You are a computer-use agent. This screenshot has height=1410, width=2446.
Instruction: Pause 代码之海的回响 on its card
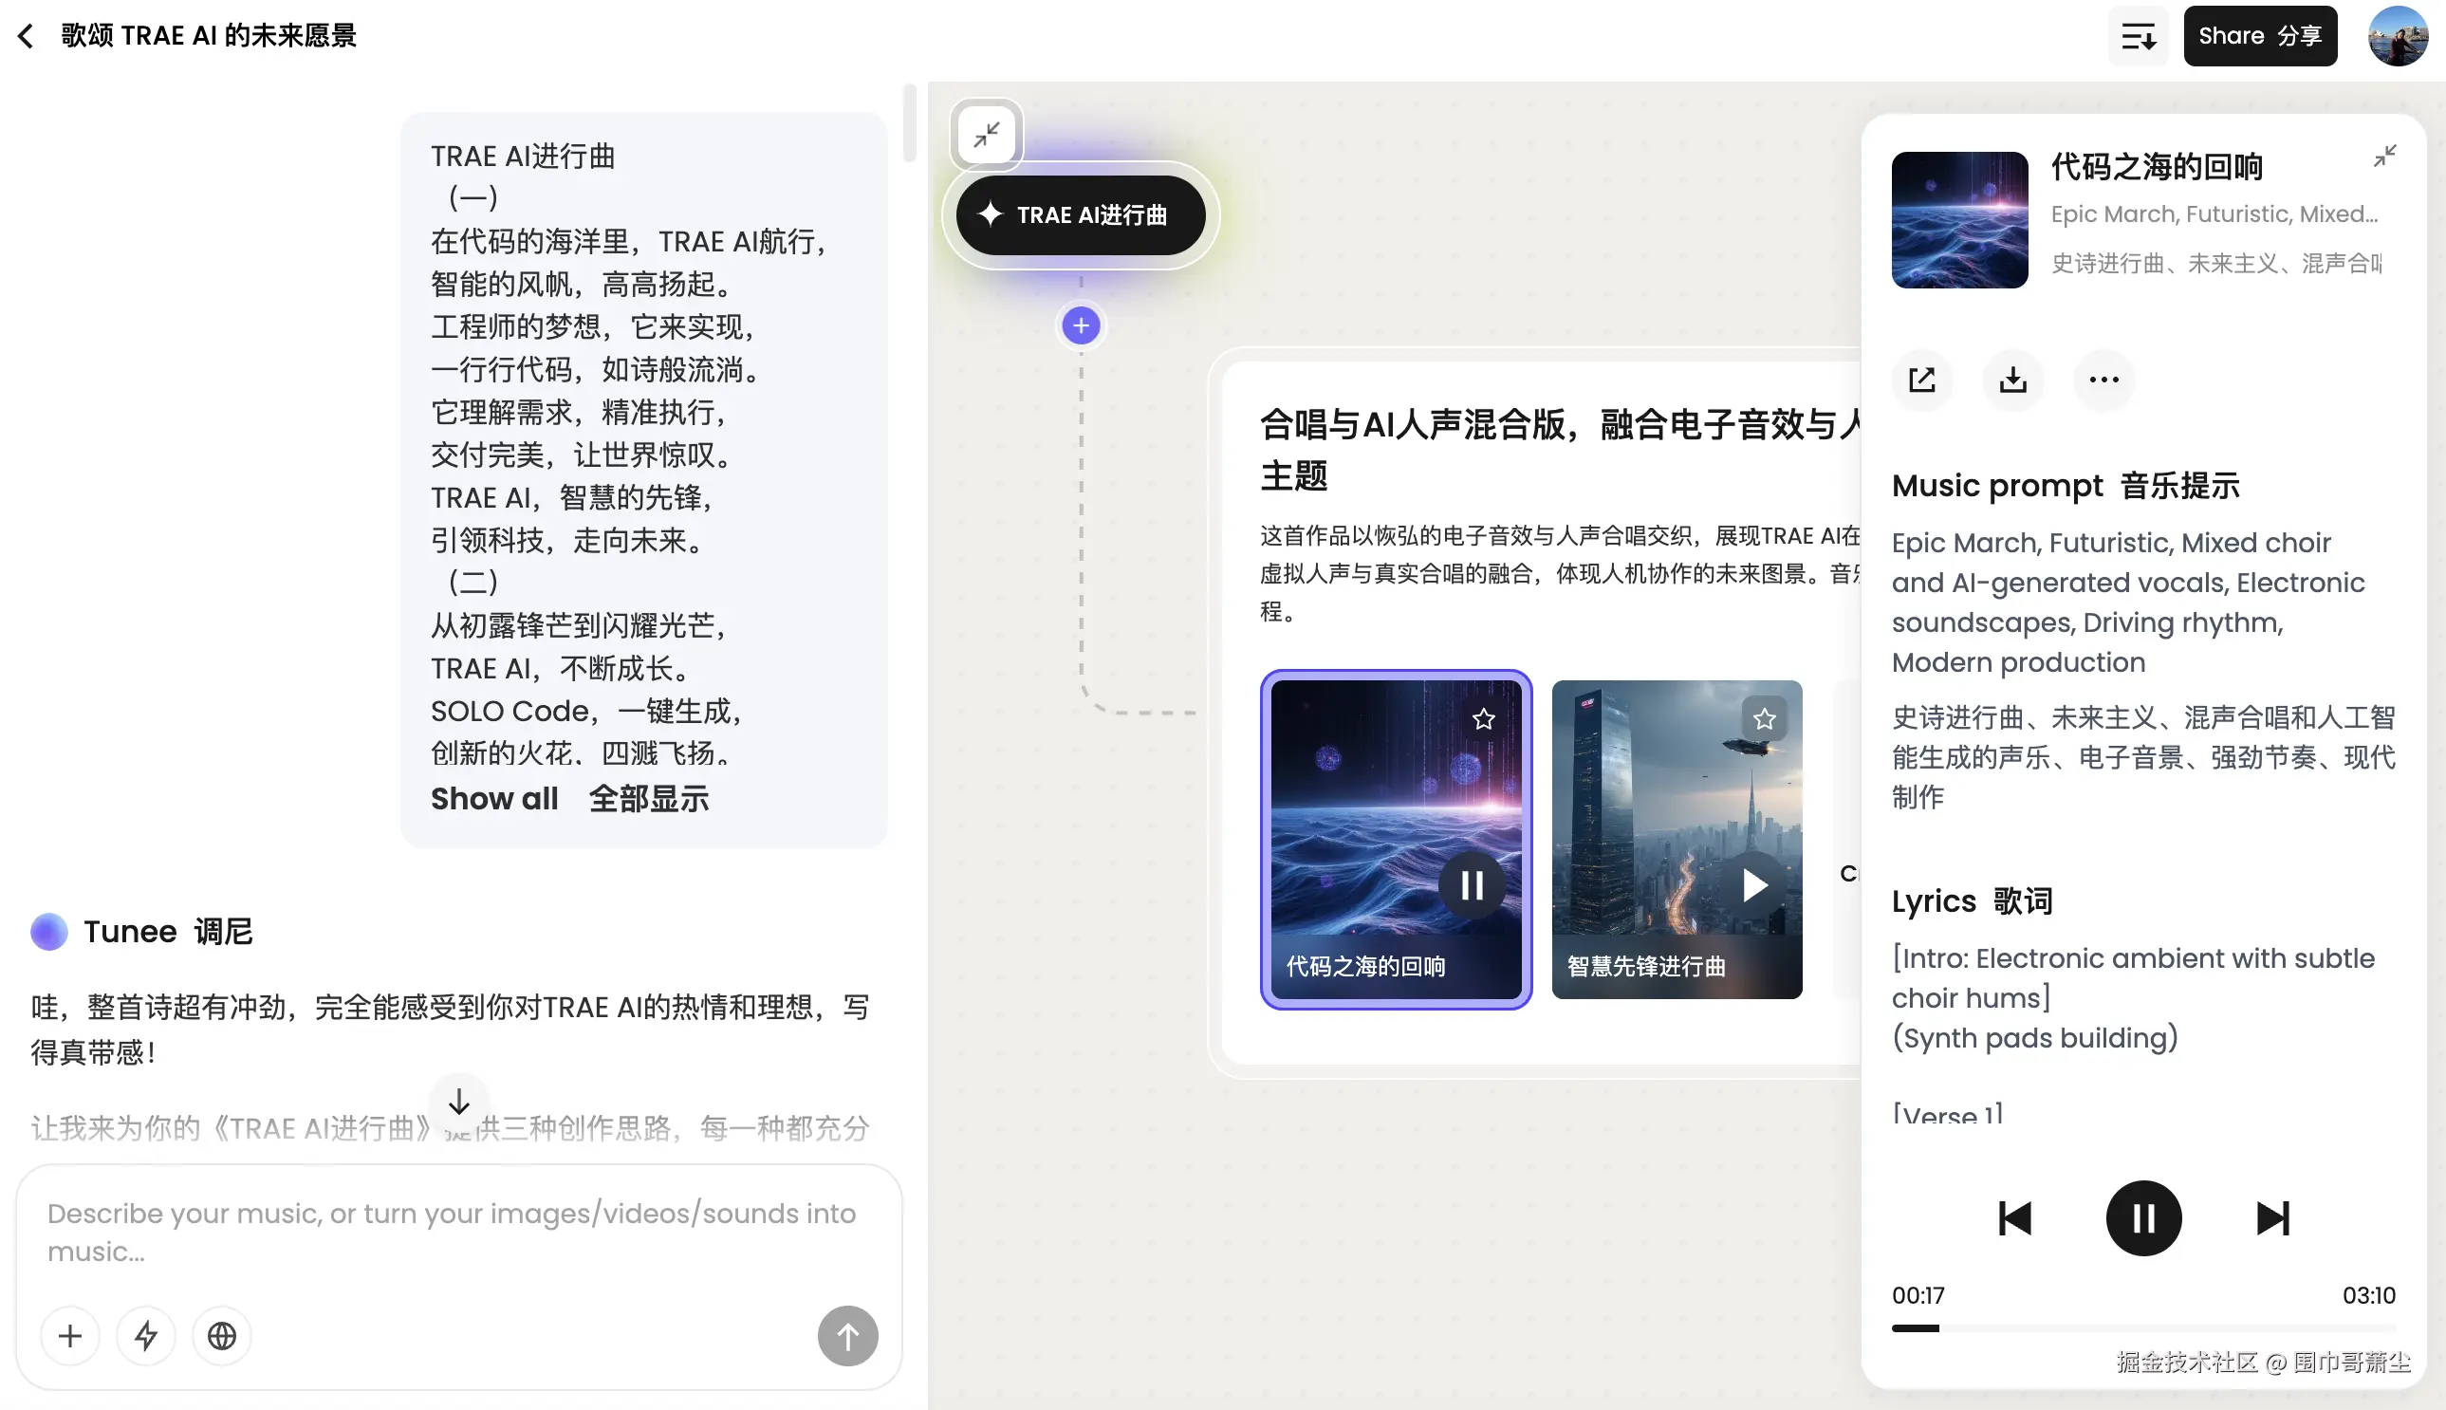(x=1472, y=885)
